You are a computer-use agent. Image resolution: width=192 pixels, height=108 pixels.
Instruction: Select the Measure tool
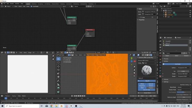[58, 84]
